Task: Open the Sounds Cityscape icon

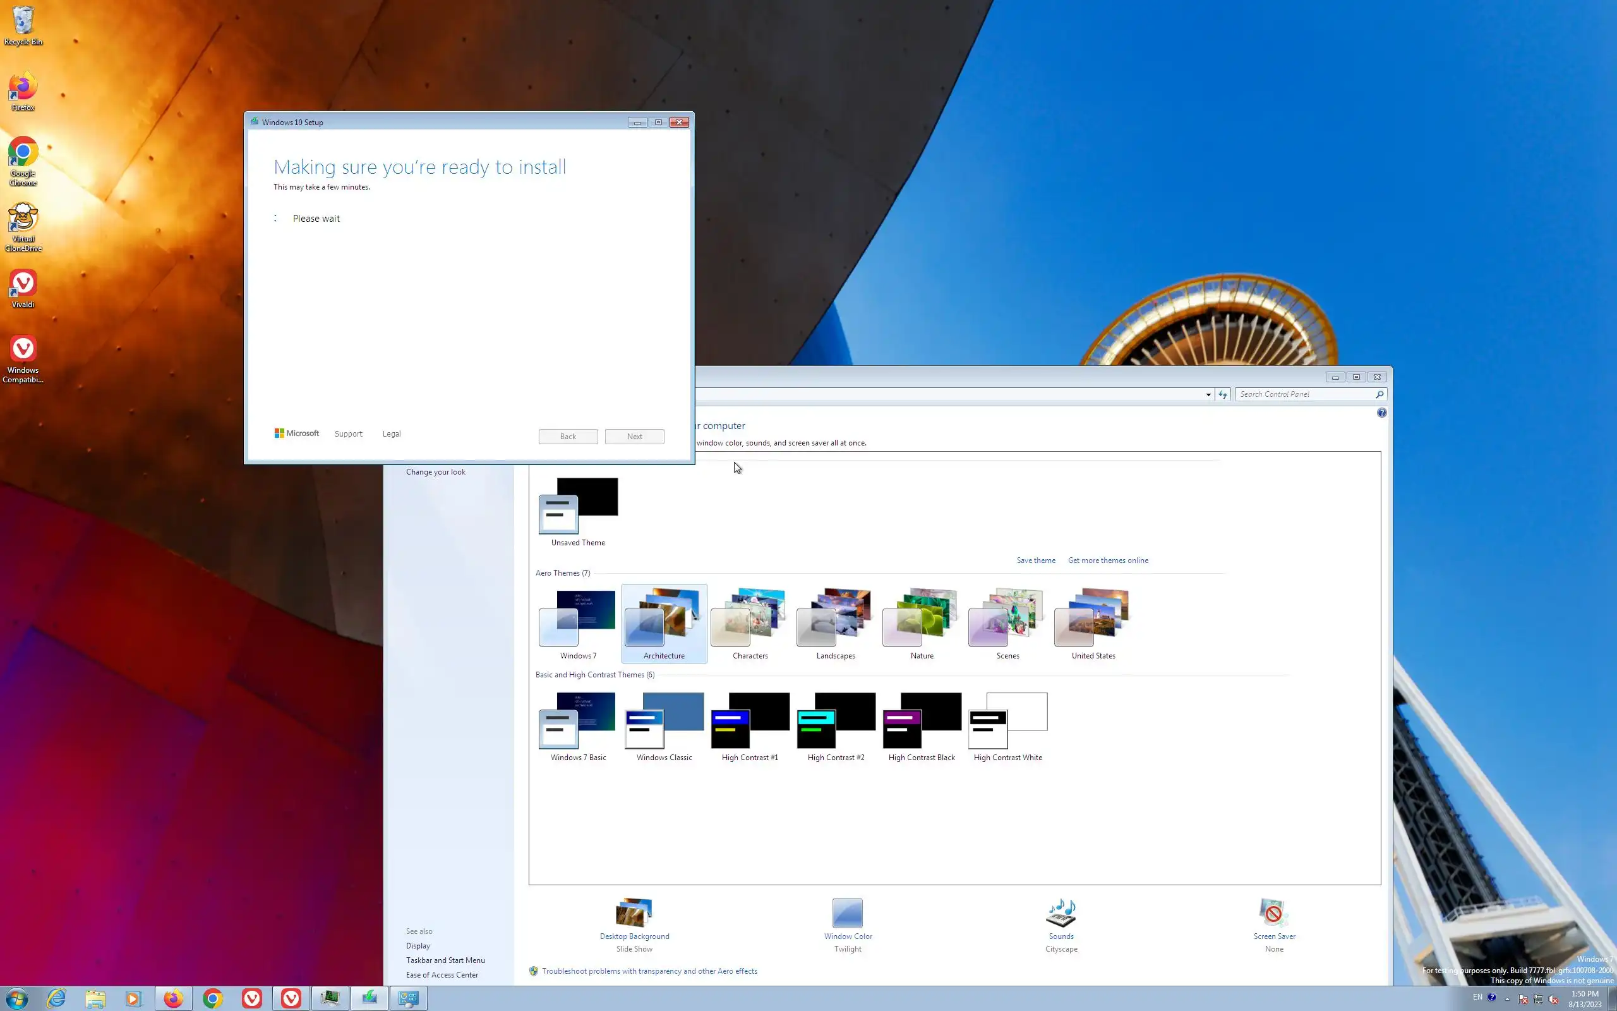Action: click(x=1061, y=914)
